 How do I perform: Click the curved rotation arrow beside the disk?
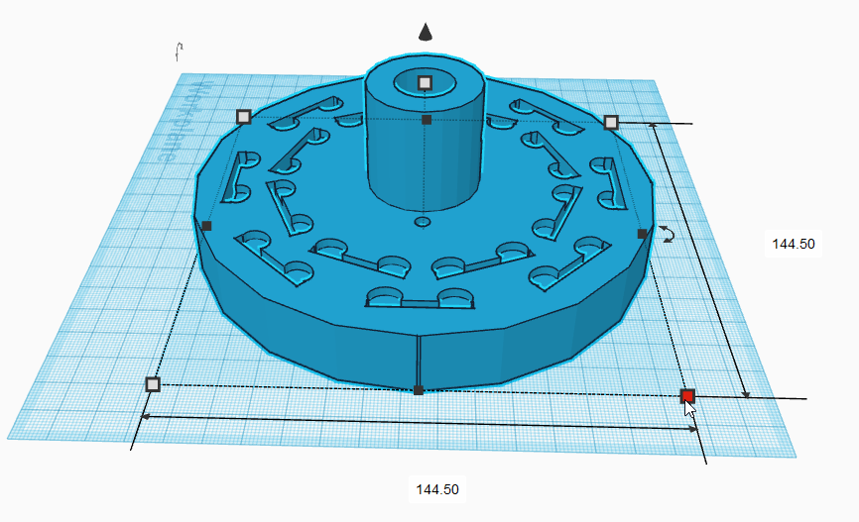pos(667,234)
